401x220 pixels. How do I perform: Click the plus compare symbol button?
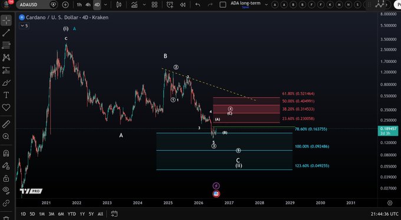[65, 5]
